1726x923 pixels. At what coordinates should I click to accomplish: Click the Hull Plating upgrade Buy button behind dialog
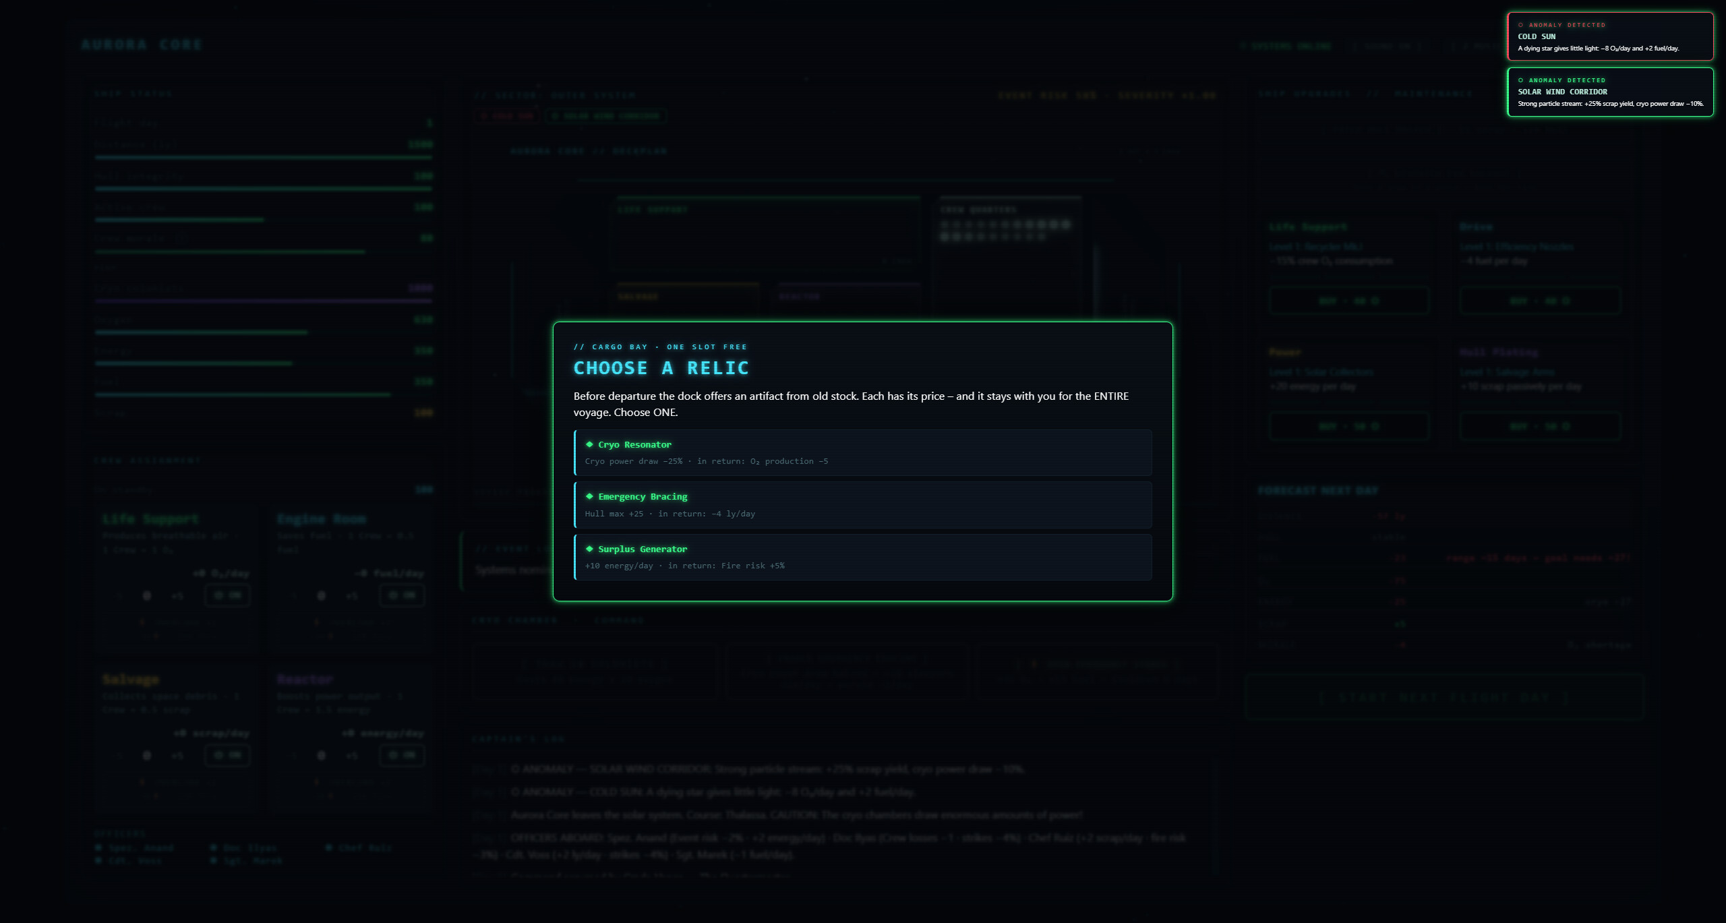coord(1540,426)
